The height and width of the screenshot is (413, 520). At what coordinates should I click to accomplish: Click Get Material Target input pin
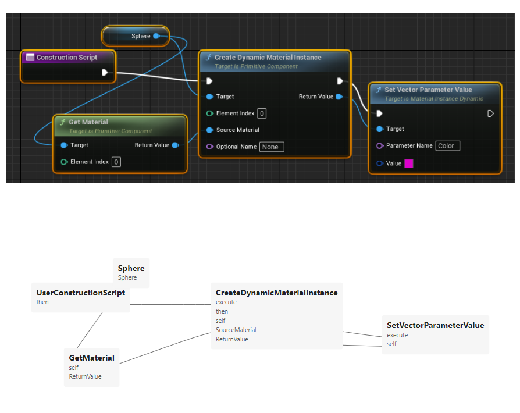tap(64, 145)
